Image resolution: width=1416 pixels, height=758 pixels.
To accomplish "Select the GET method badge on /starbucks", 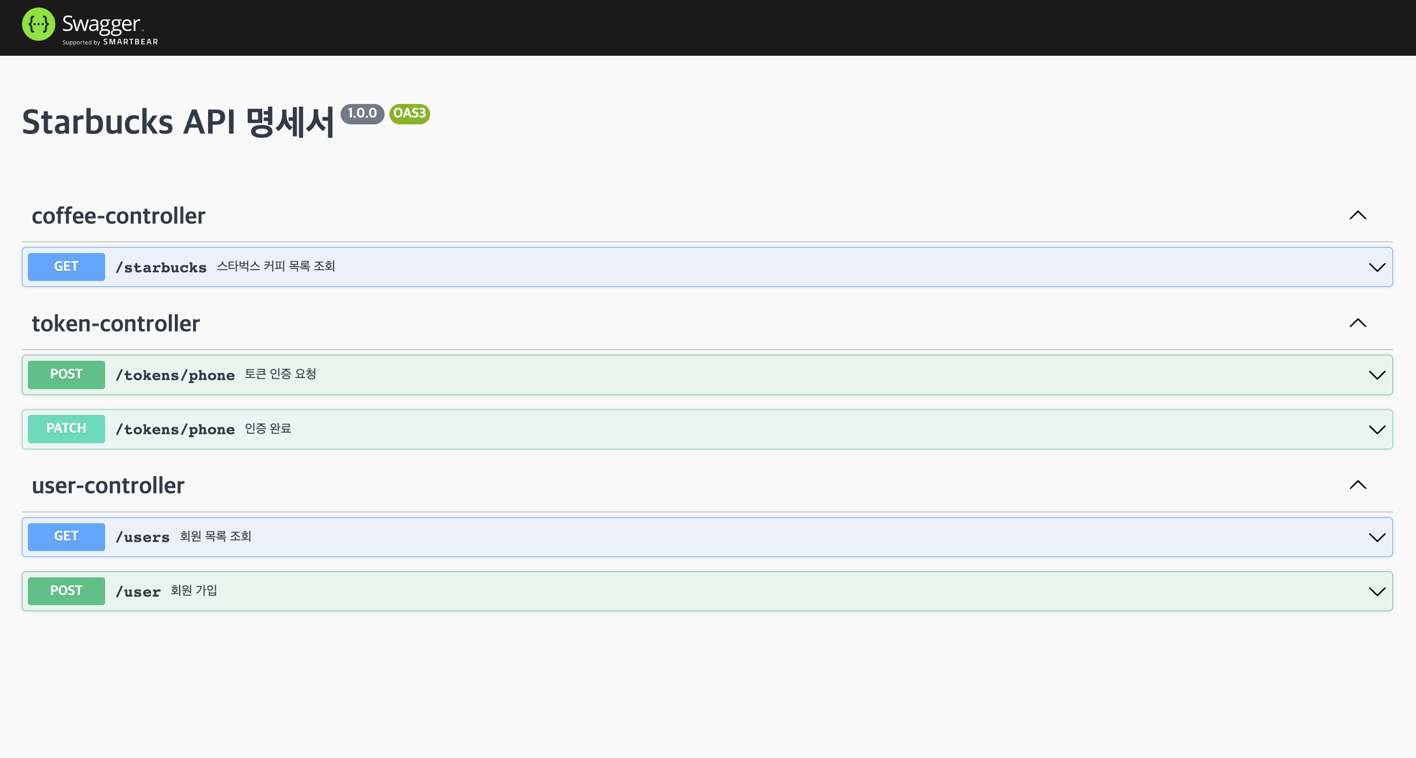I will coord(66,266).
